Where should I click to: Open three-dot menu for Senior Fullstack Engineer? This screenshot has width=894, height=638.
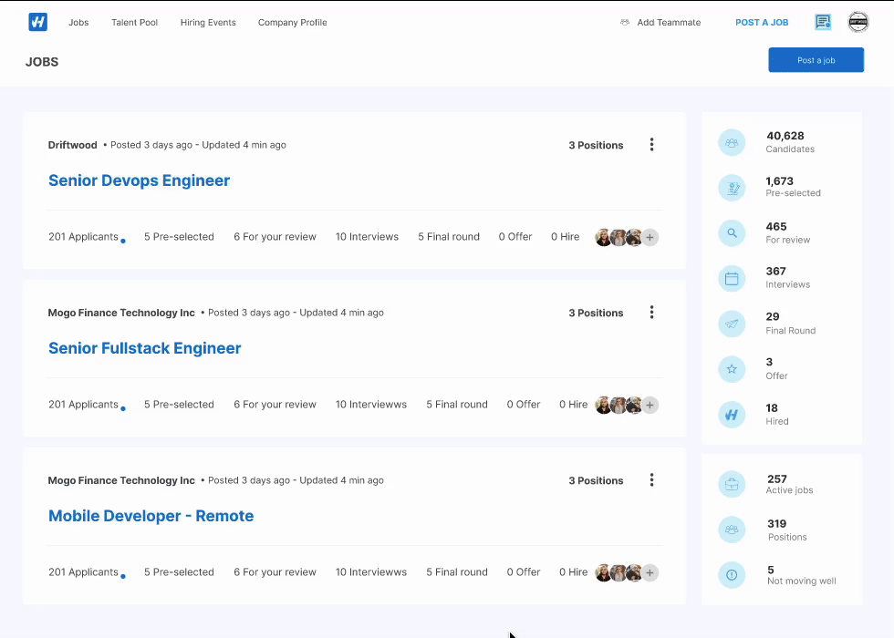[x=651, y=312]
